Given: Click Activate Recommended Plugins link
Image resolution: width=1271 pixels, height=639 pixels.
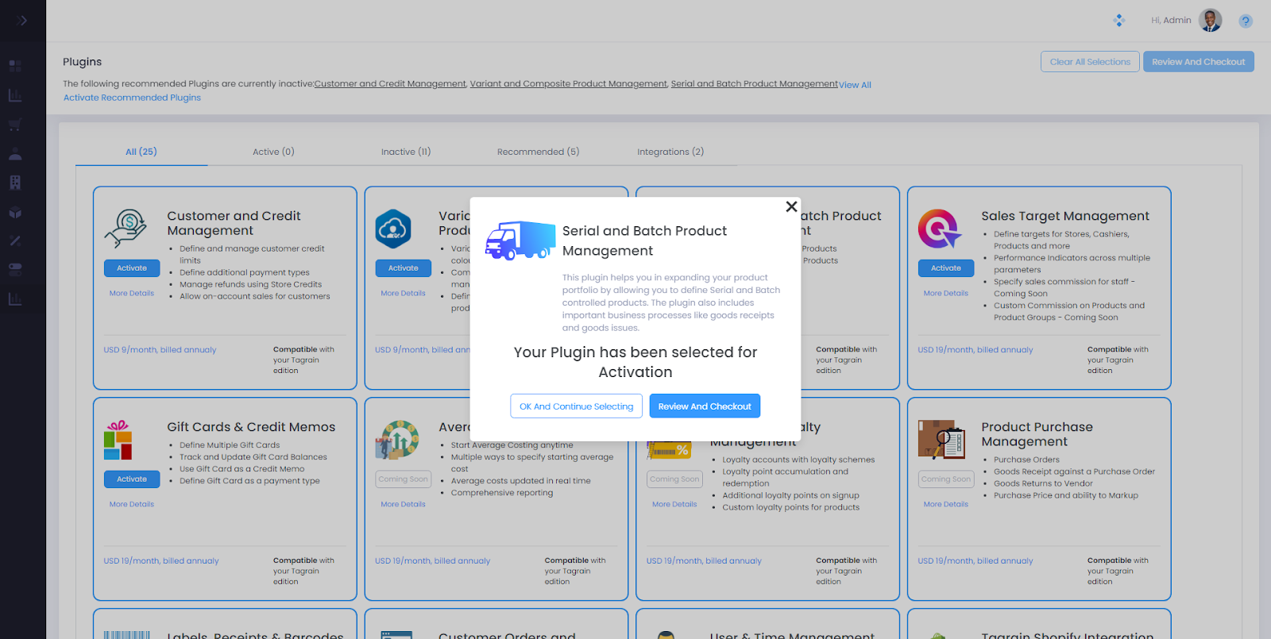Looking at the screenshot, I should pyautogui.click(x=132, y=98).
